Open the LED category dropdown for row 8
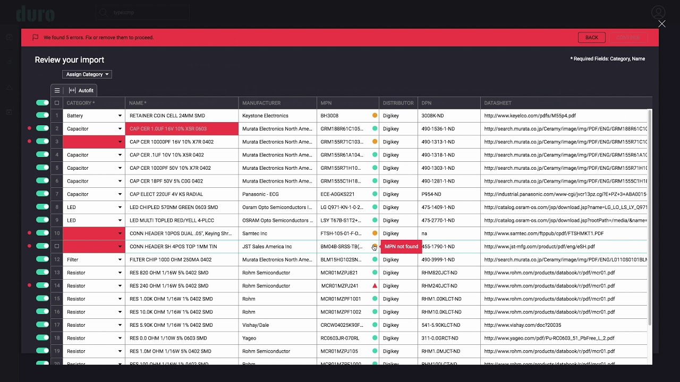 [x=120, y=207]
